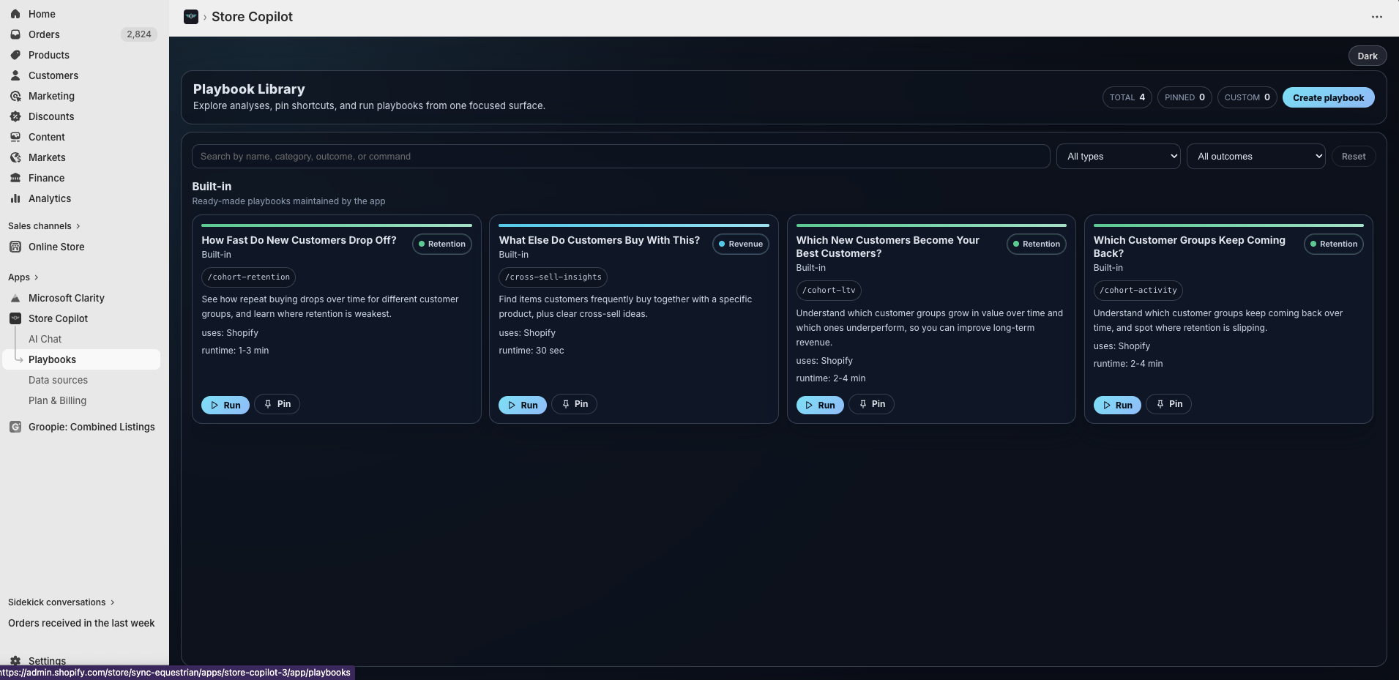Expand the Sales channels section
1399x680 pixels.
[44, 226]
